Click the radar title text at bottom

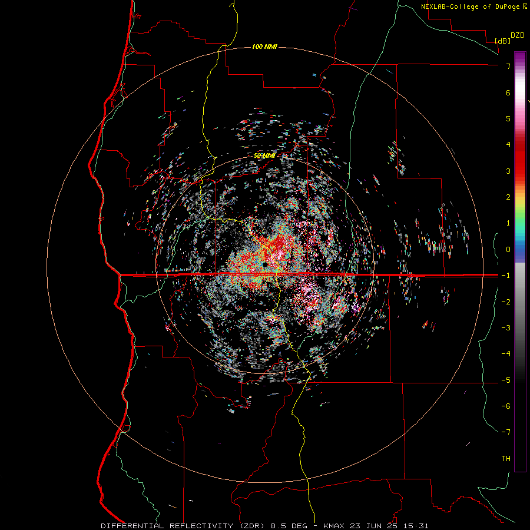[264, 526]
